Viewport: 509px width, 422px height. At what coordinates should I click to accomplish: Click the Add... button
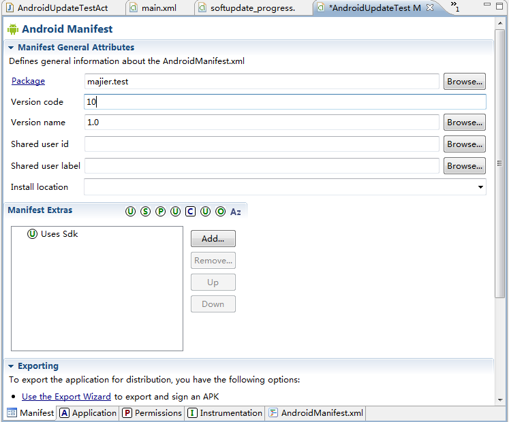213,239
